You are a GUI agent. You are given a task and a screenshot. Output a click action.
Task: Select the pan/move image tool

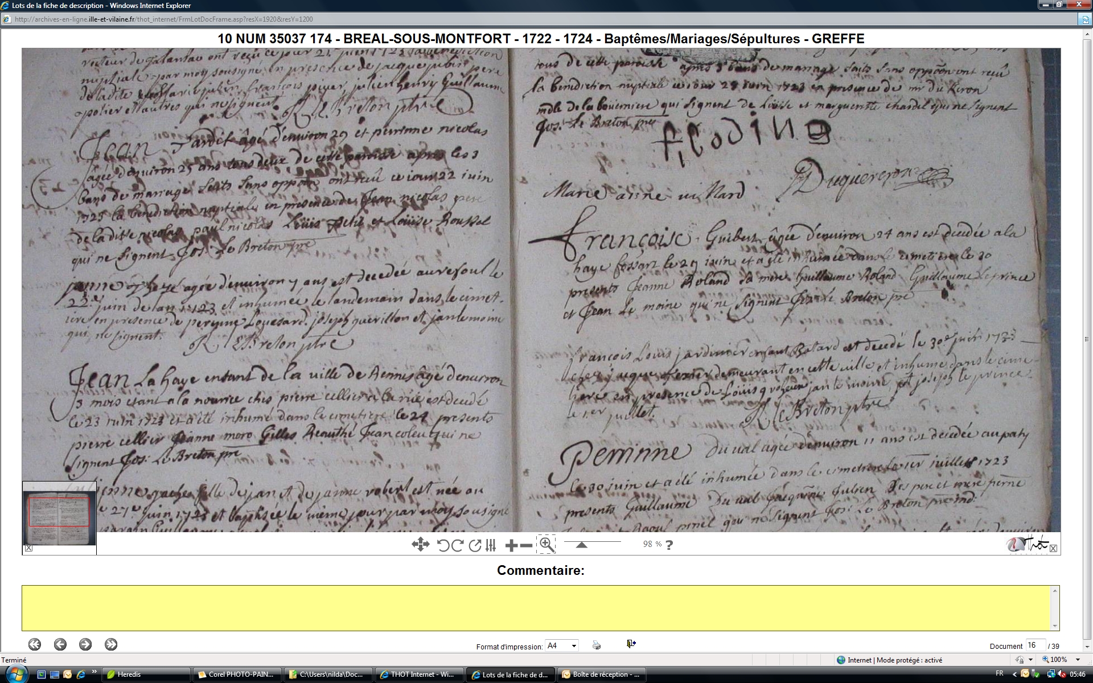click(420, 545)
